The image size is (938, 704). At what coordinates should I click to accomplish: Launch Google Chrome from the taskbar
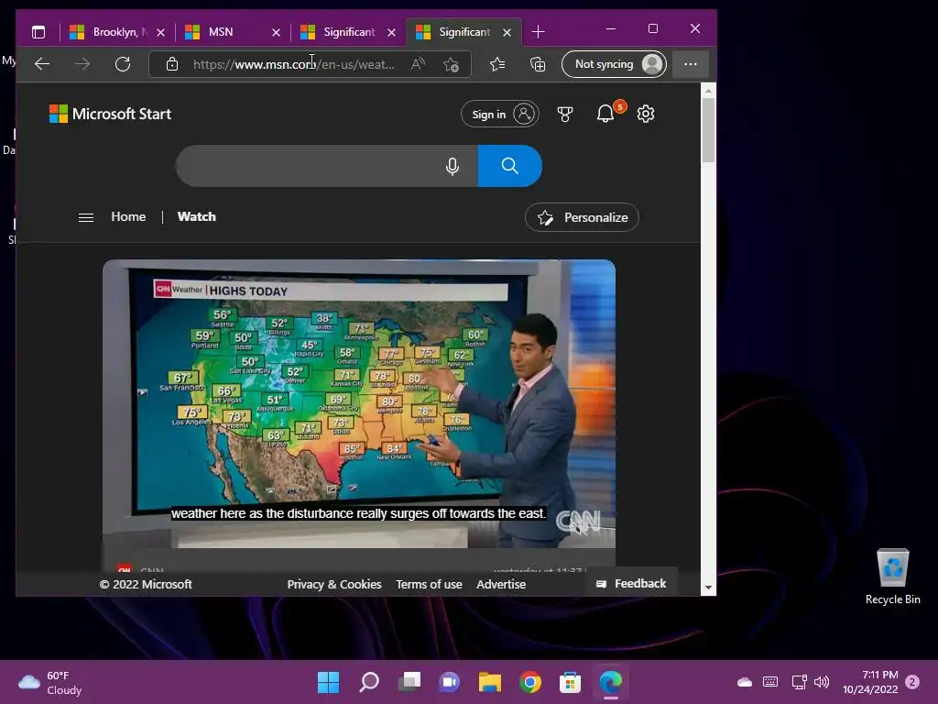(530, 682)
